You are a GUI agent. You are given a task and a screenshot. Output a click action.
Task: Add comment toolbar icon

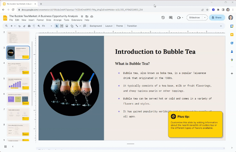pyautogui.click(x=85, y=26)
